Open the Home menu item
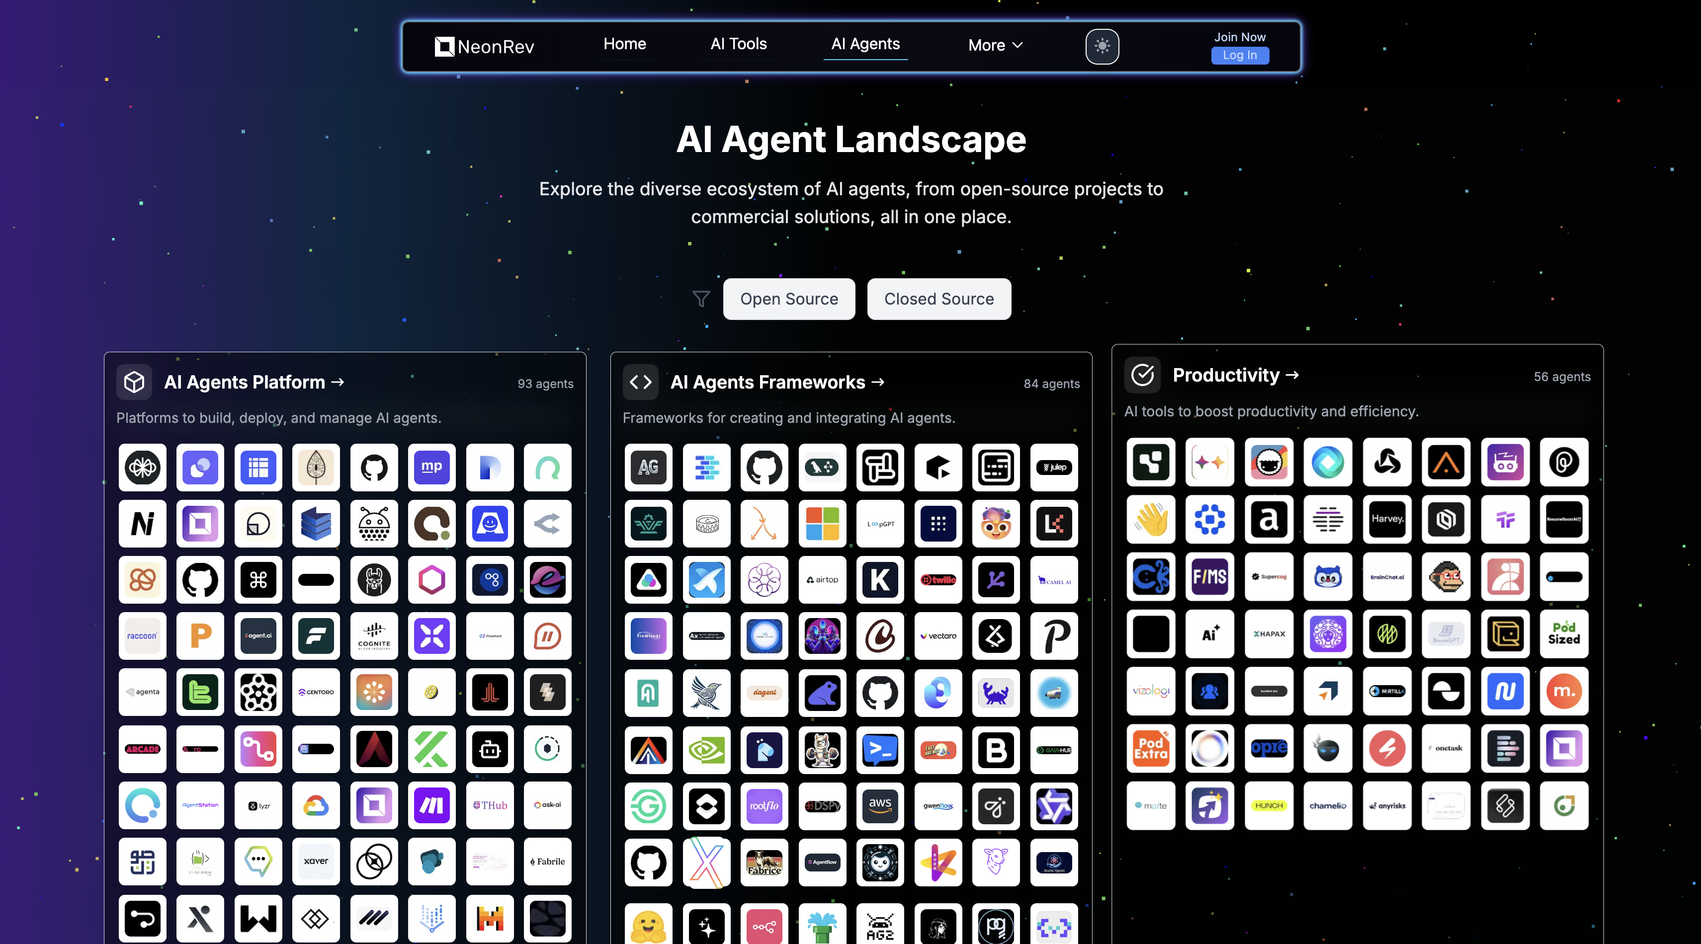 (624, 44)
